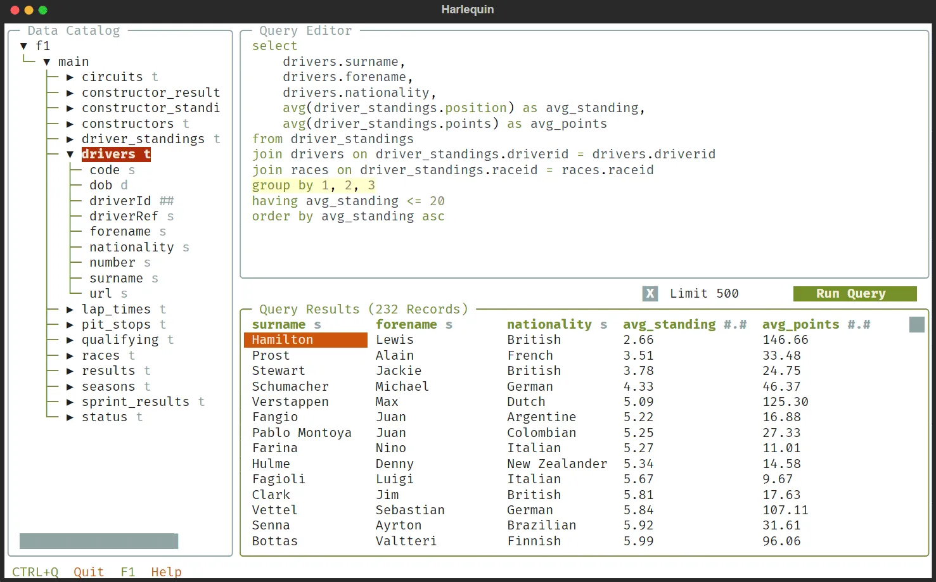936x582 pixels.
Task: Click the 'group by 1, 2, 3' line
Action: 313,186
